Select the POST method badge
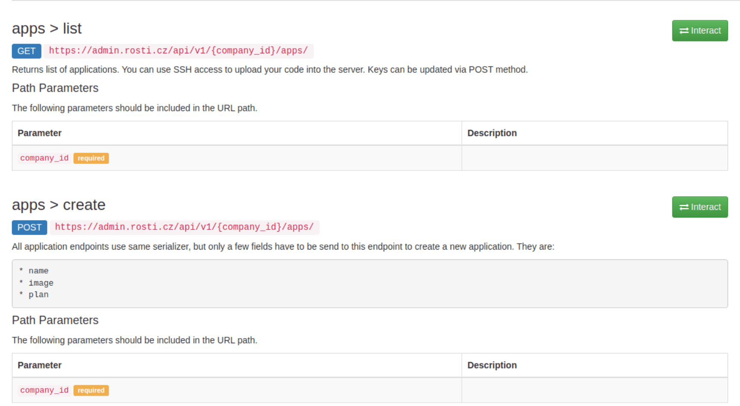740x406 pixels. click(30, 227)
